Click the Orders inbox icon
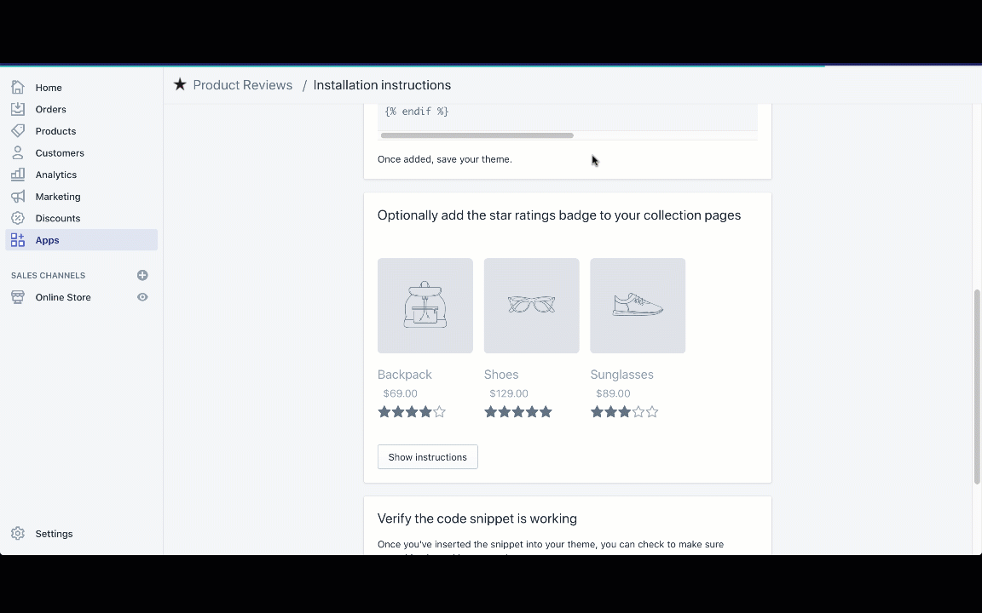The width and height of the screenshot is (982, 613). (x=18, y=109)
